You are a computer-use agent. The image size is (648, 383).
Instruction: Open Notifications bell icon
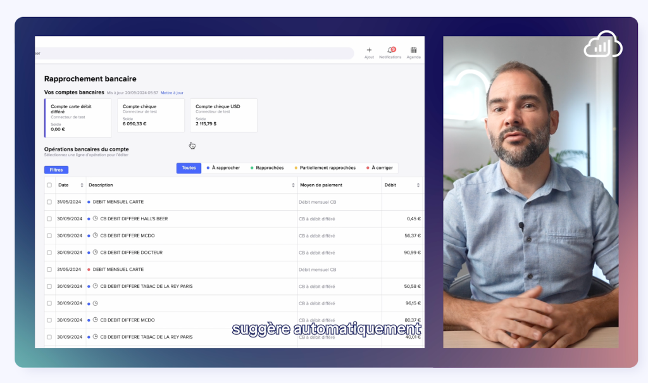pyautogui.click(x=390, y=50)
